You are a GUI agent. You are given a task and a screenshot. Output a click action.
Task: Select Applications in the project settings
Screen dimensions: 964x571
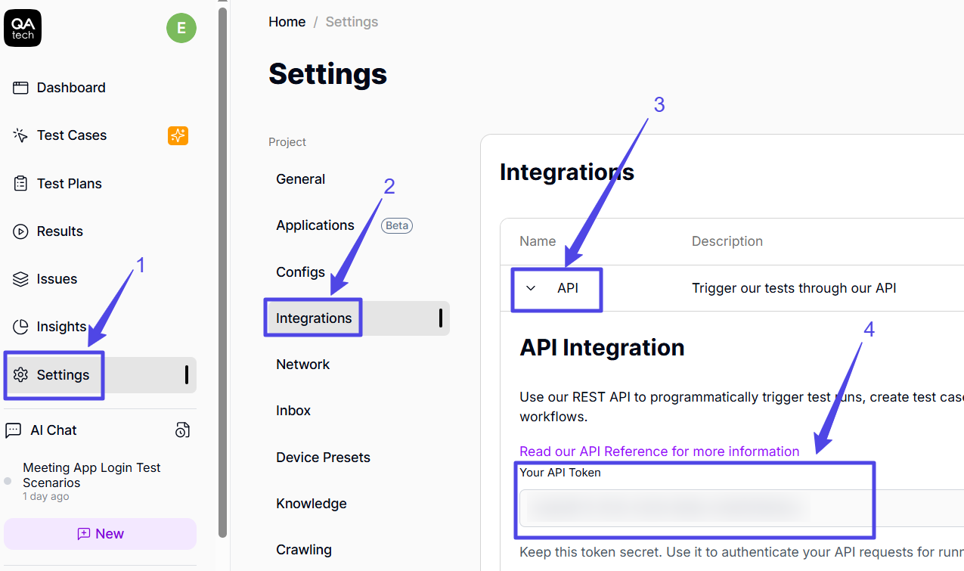pos(315,225)
